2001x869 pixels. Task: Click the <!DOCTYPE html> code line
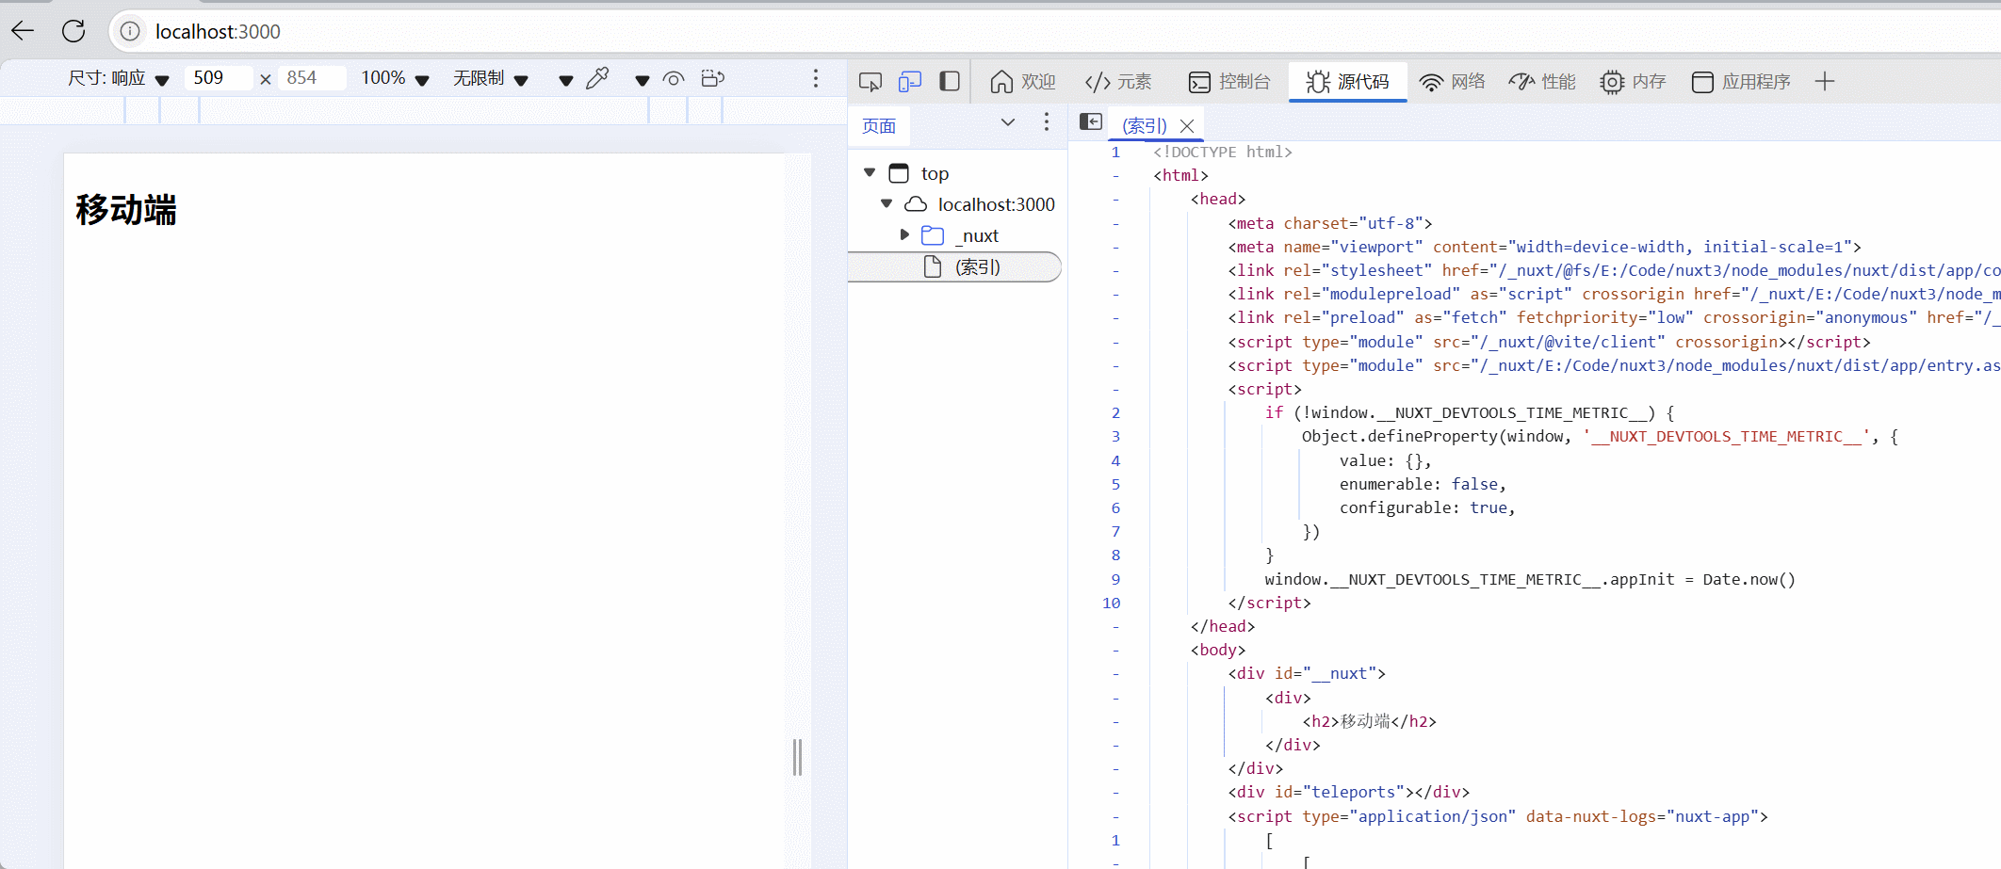pyautogui.click(x=1223, y=152)
